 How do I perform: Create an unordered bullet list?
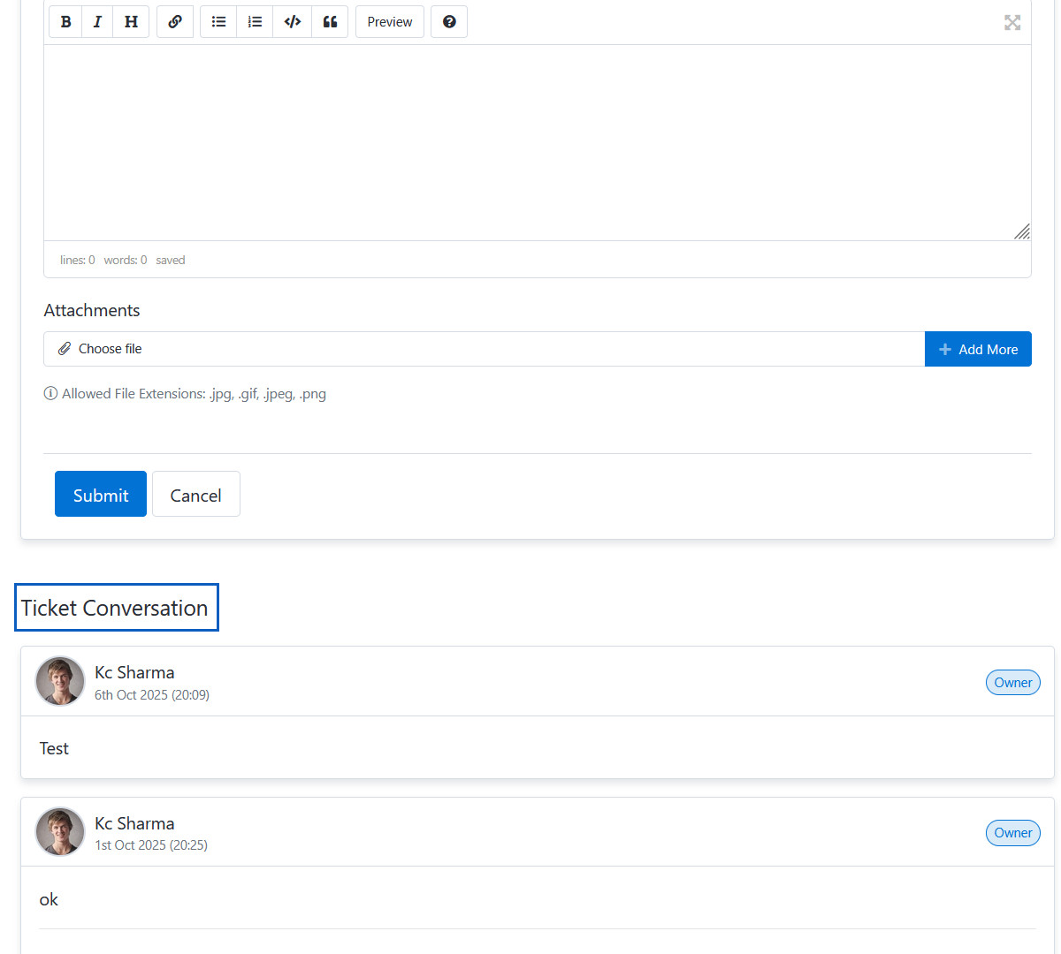(218, 22)
